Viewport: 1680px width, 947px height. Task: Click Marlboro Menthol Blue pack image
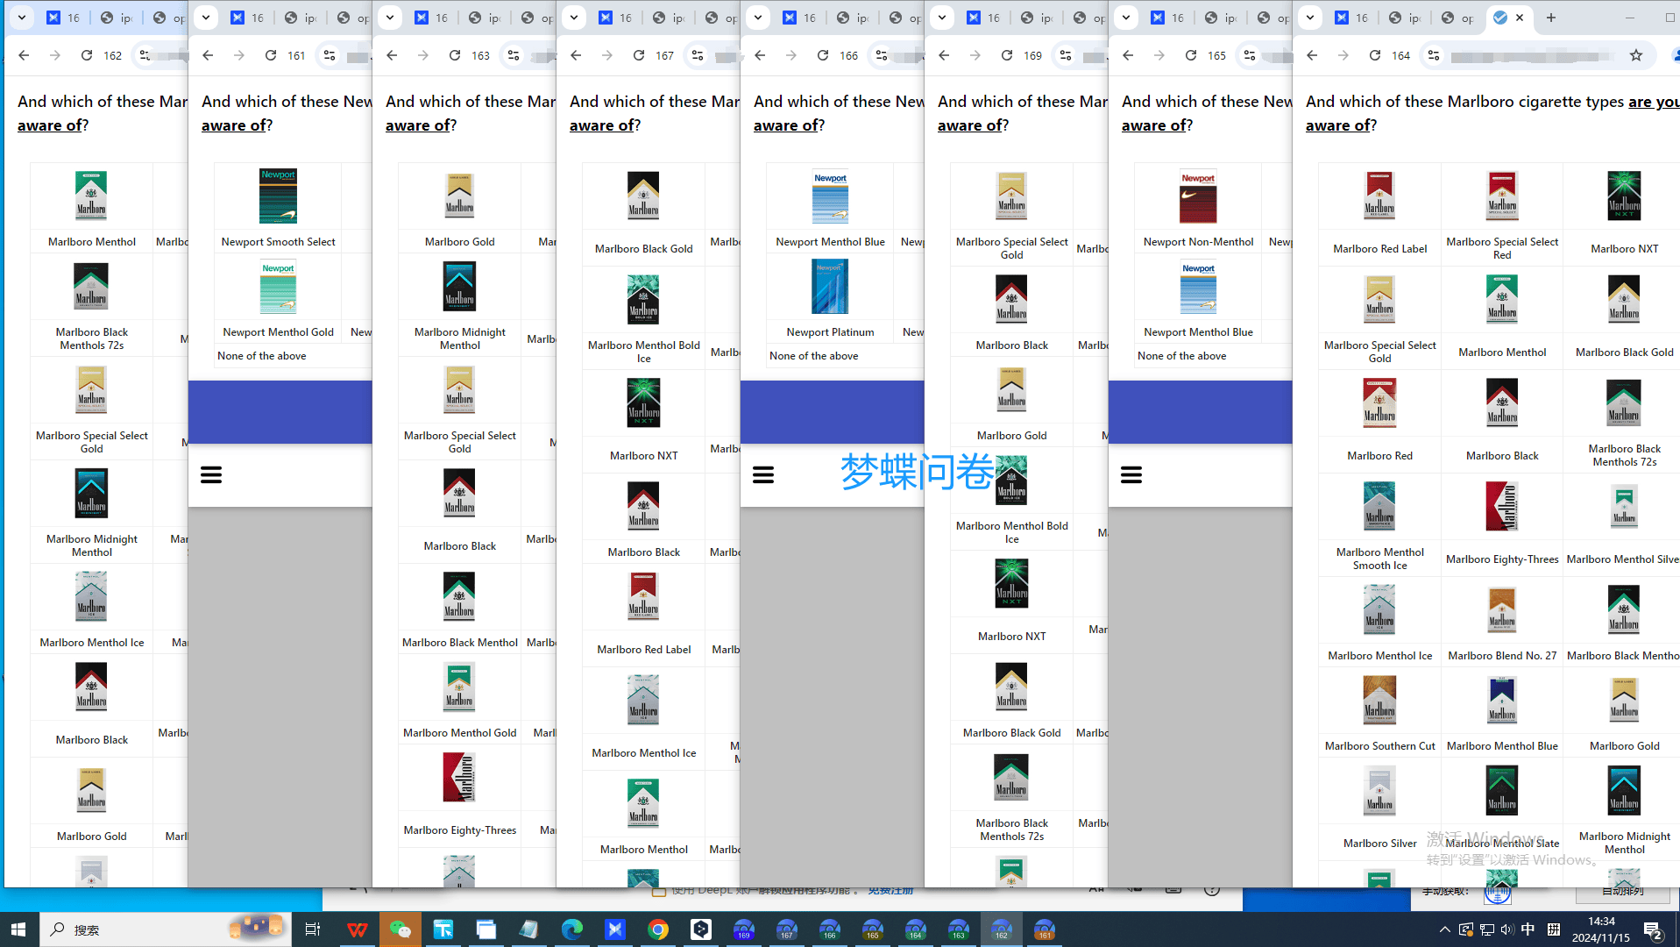point(1502,701)
